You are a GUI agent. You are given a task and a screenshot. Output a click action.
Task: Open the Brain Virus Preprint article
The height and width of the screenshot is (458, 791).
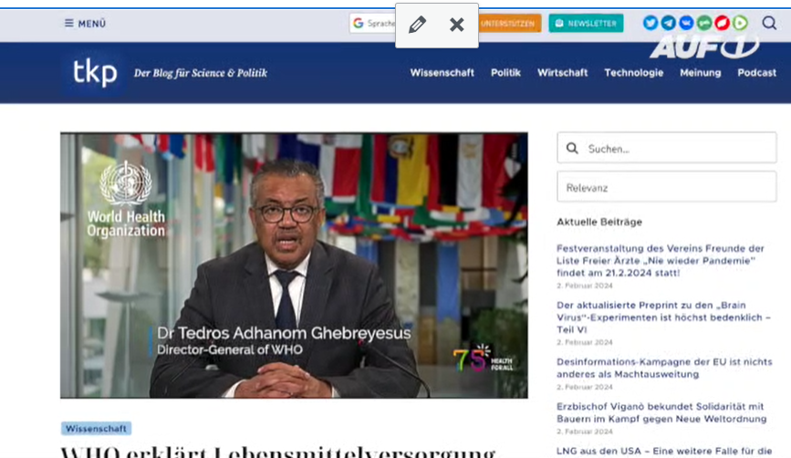663,317
